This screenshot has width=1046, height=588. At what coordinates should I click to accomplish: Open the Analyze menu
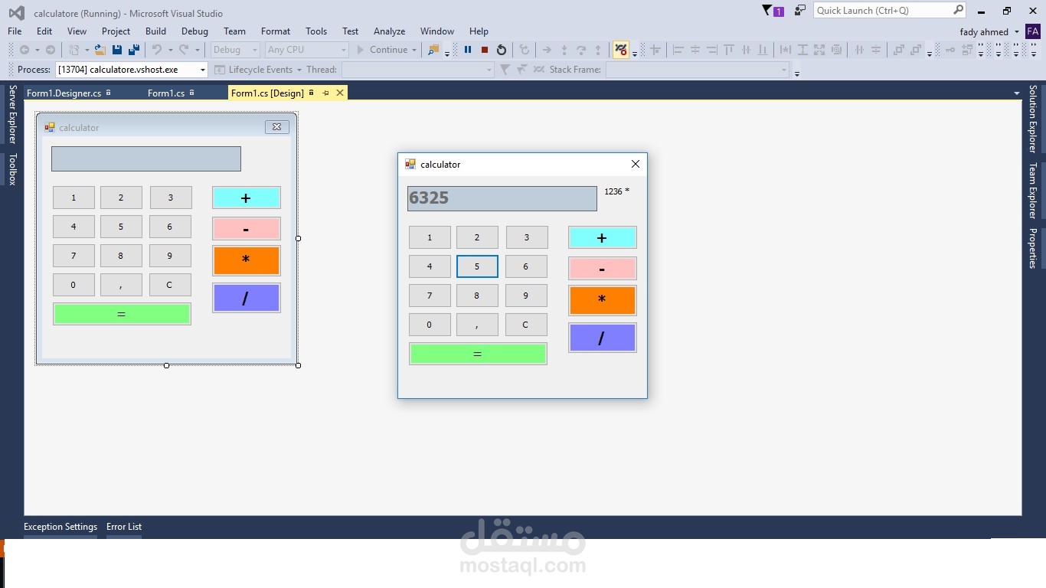[x=389, y=31]
